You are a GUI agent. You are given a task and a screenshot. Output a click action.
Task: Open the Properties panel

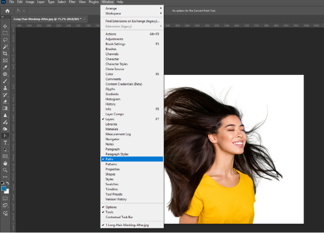click(x=132, y=169)
